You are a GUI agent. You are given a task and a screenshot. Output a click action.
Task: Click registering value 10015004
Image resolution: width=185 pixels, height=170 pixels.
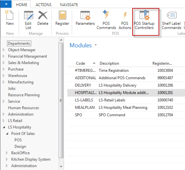coord(165,70)
